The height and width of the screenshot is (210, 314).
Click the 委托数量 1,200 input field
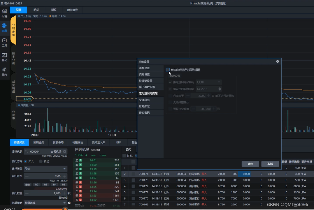(45, 193)
